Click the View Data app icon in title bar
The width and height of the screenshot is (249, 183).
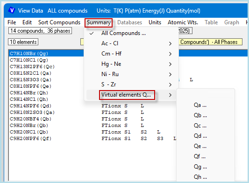[12, 10]
